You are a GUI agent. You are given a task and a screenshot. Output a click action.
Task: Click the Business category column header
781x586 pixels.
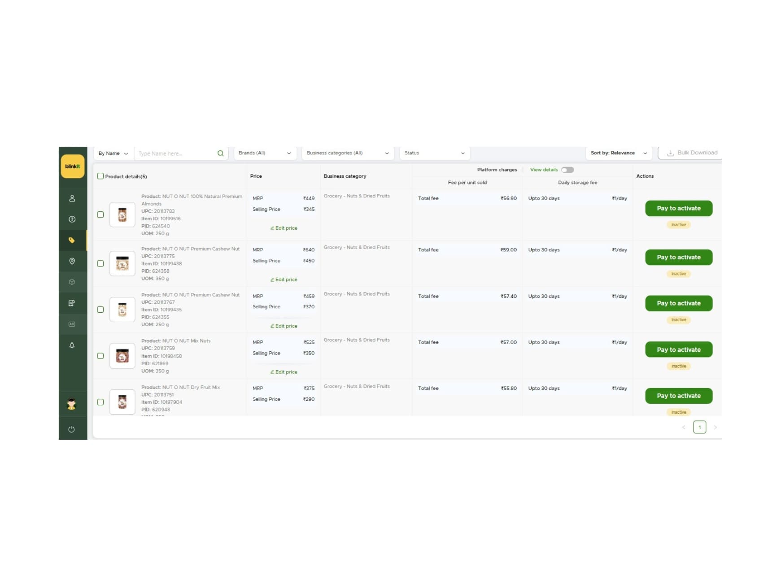point(345,176)
